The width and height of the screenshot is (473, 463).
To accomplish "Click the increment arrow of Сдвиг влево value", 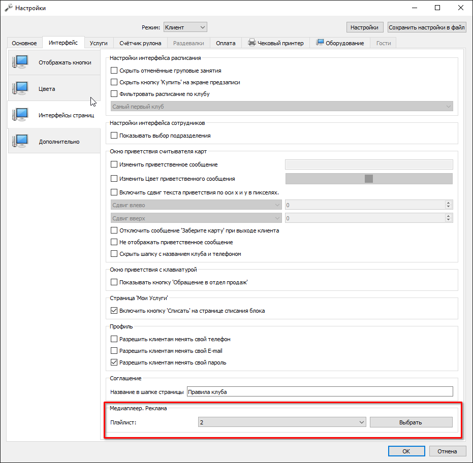I will point(448,203).
